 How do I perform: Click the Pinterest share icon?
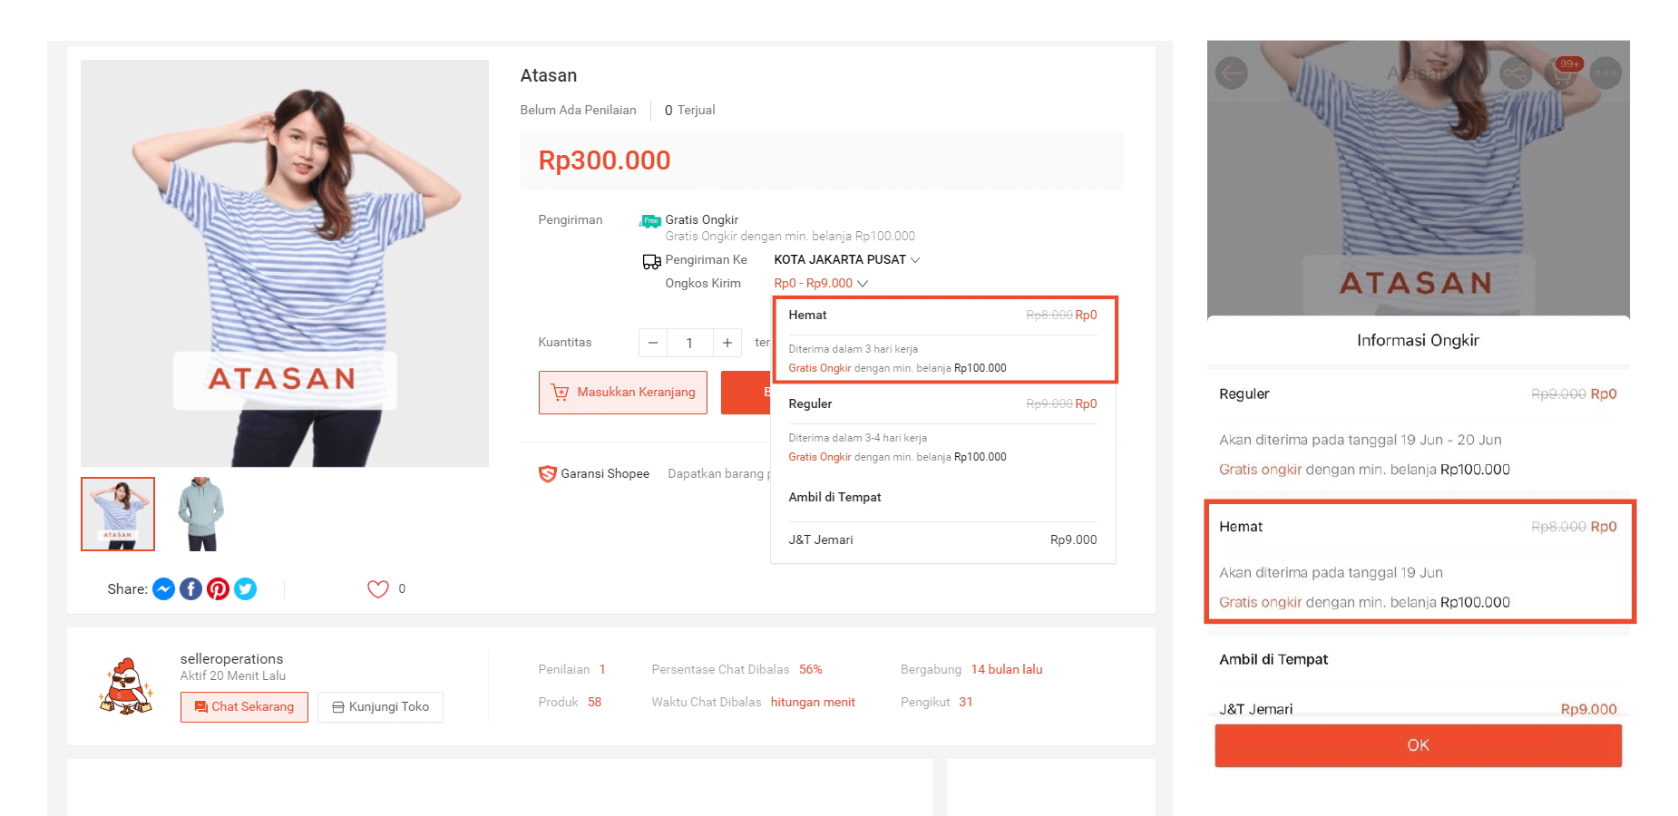tap(218, 589)
